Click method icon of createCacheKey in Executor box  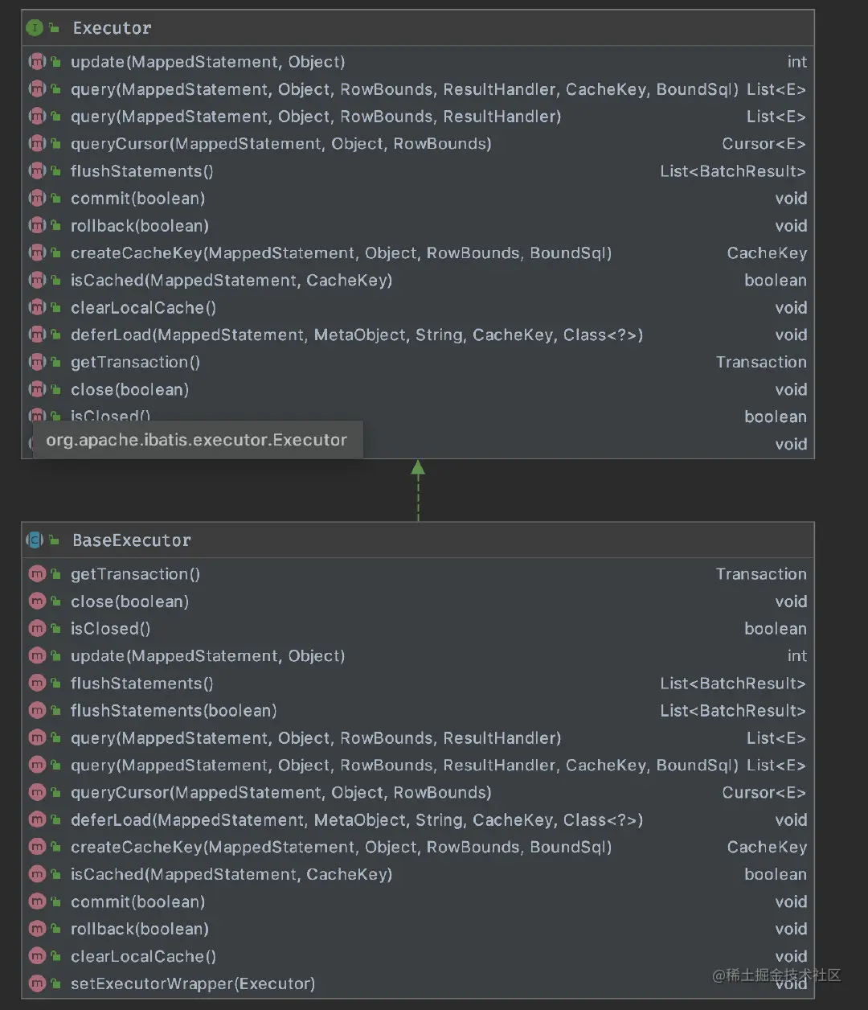pyautogui.click(x=37, y=253)
